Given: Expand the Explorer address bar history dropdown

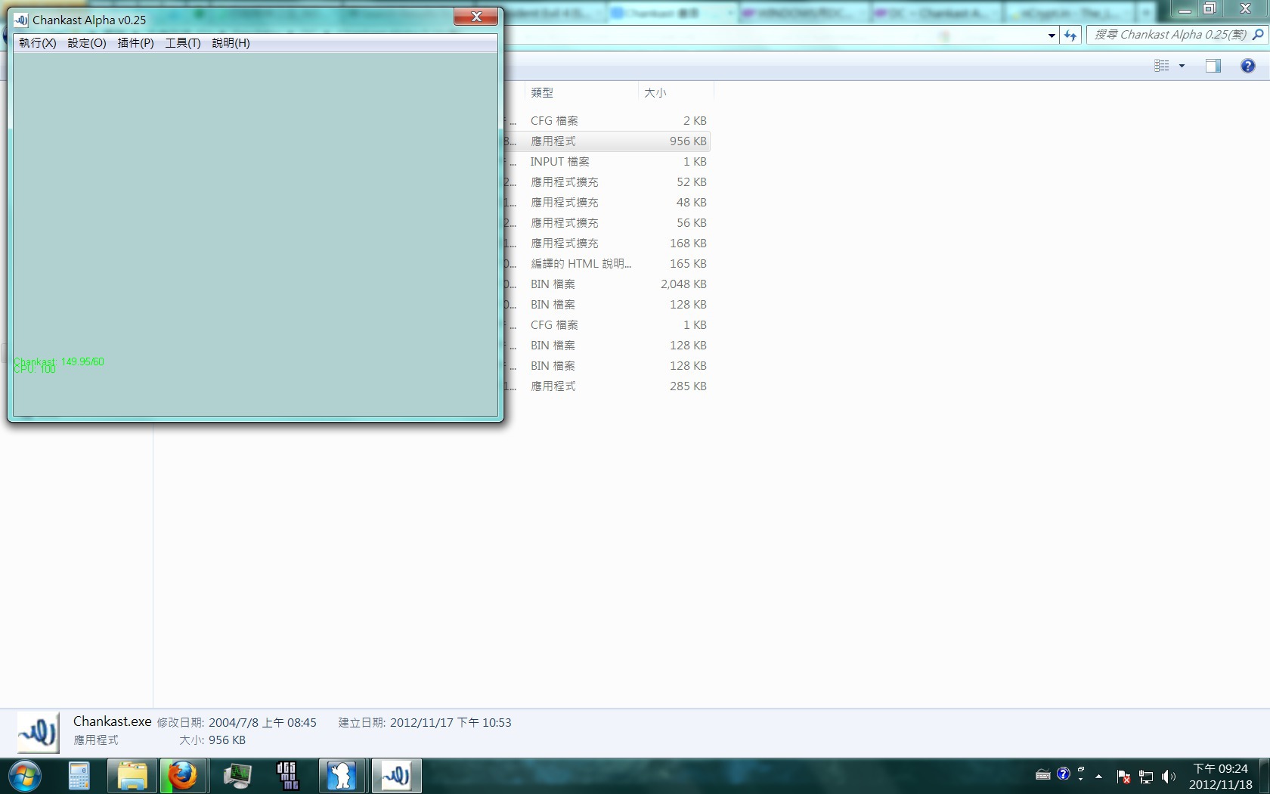Looking at the screenshot, I should coord(1052,36).
